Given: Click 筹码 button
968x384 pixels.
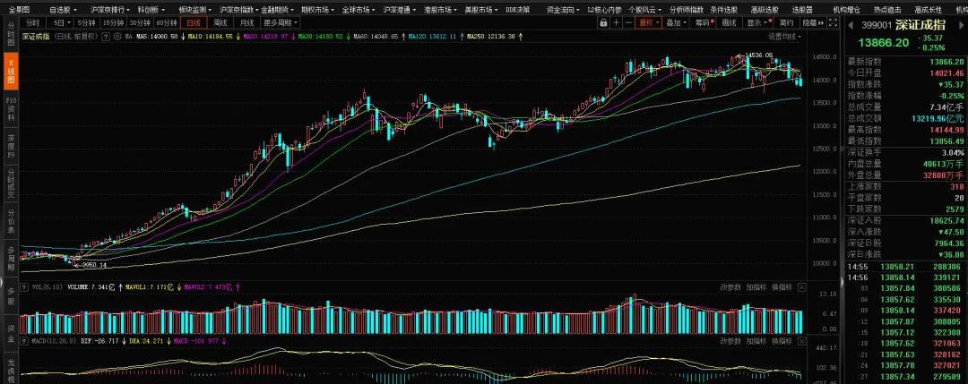Looking at the screenshot, I should [x=704, y=22].
